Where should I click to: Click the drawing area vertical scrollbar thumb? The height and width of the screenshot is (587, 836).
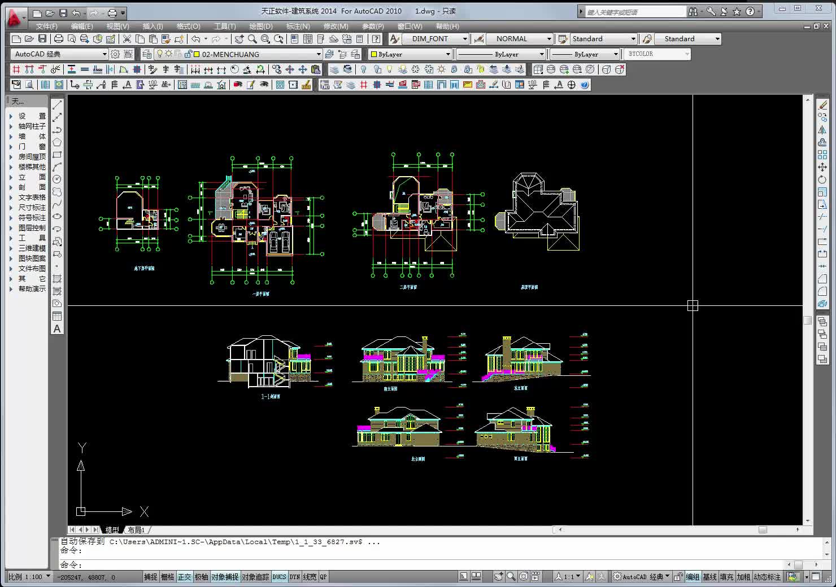pyautogui.click(x=808, y=321)
